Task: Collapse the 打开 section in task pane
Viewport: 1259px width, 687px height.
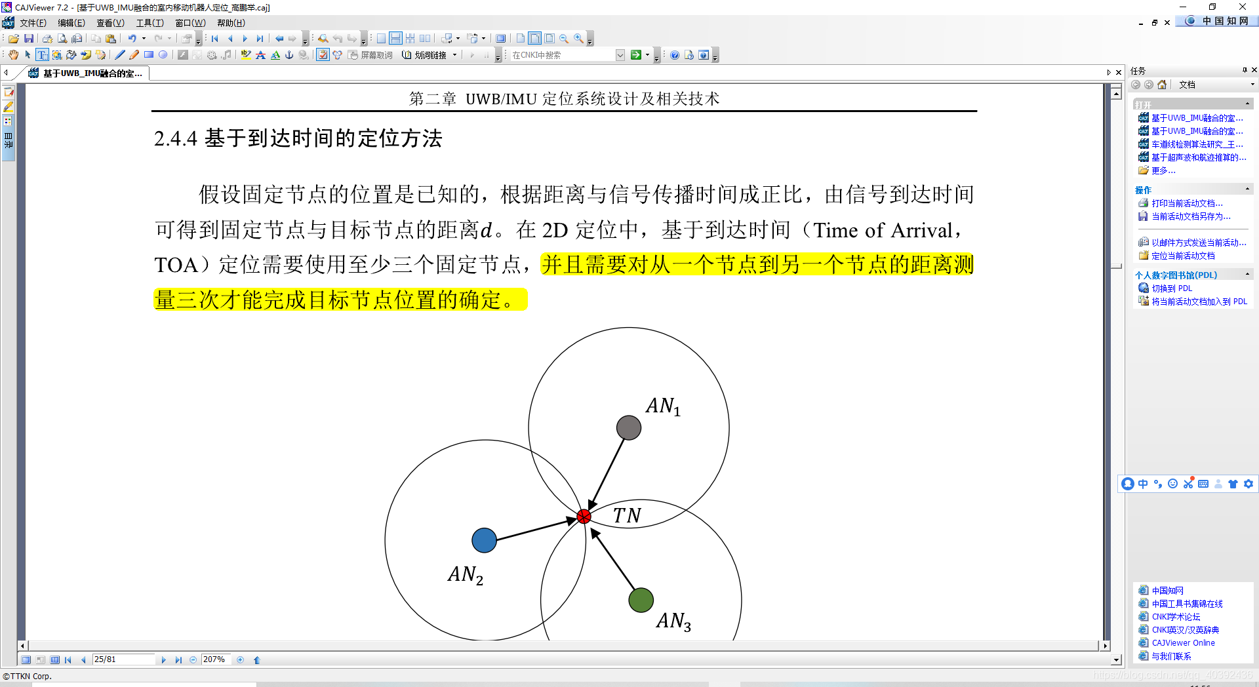Action: pyautogui.click(x=1247, y=104)
